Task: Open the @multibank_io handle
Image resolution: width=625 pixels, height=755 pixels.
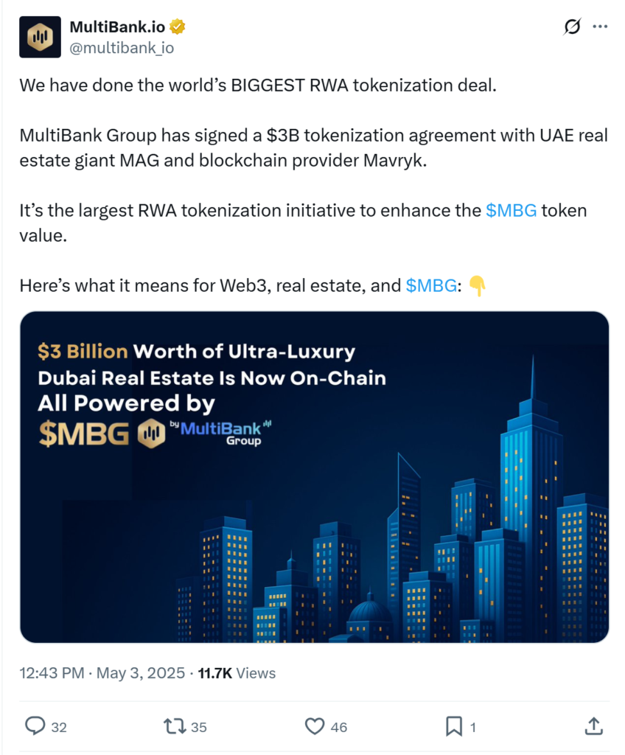Action: tap(121, 49)
